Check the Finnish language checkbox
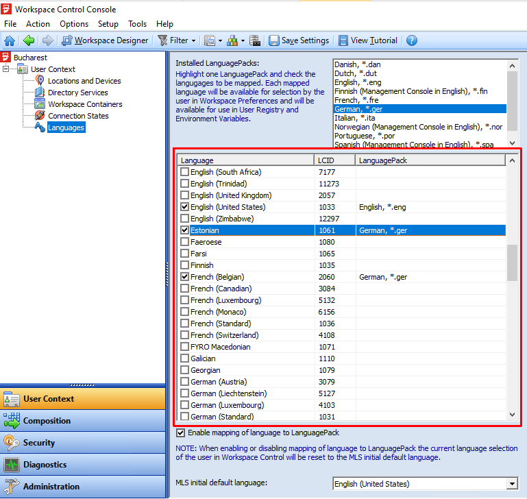Screen dimensions: 527x499 pos(184,265)
